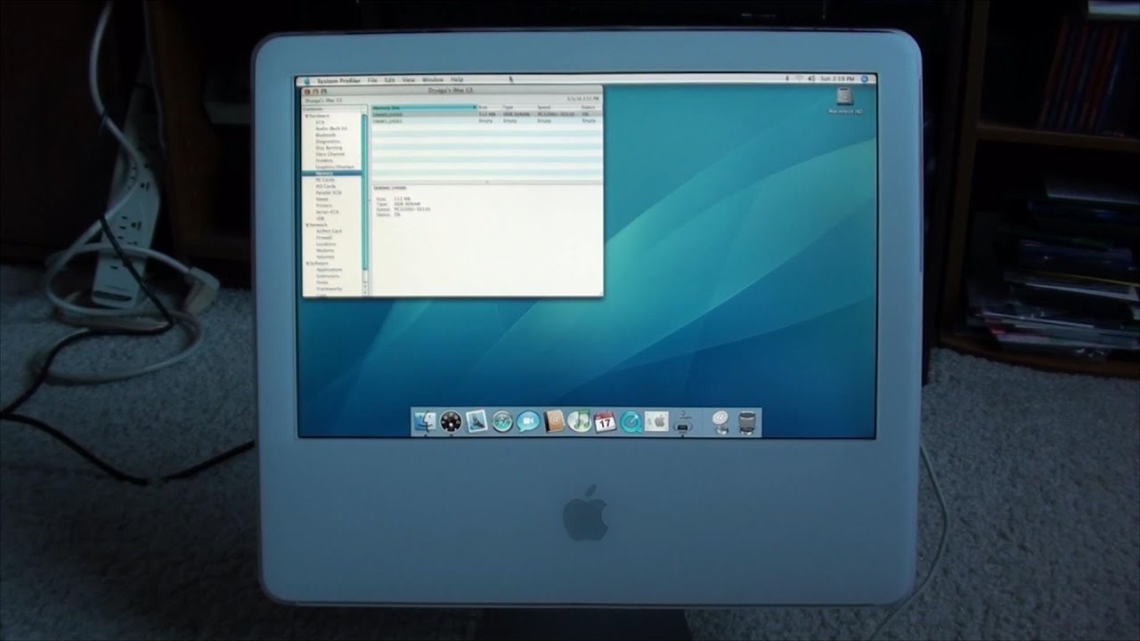This screenshot has height=641, width=1140.
Task: Select Serial-ATA in the sidebar
Action: tap(327, 212)
